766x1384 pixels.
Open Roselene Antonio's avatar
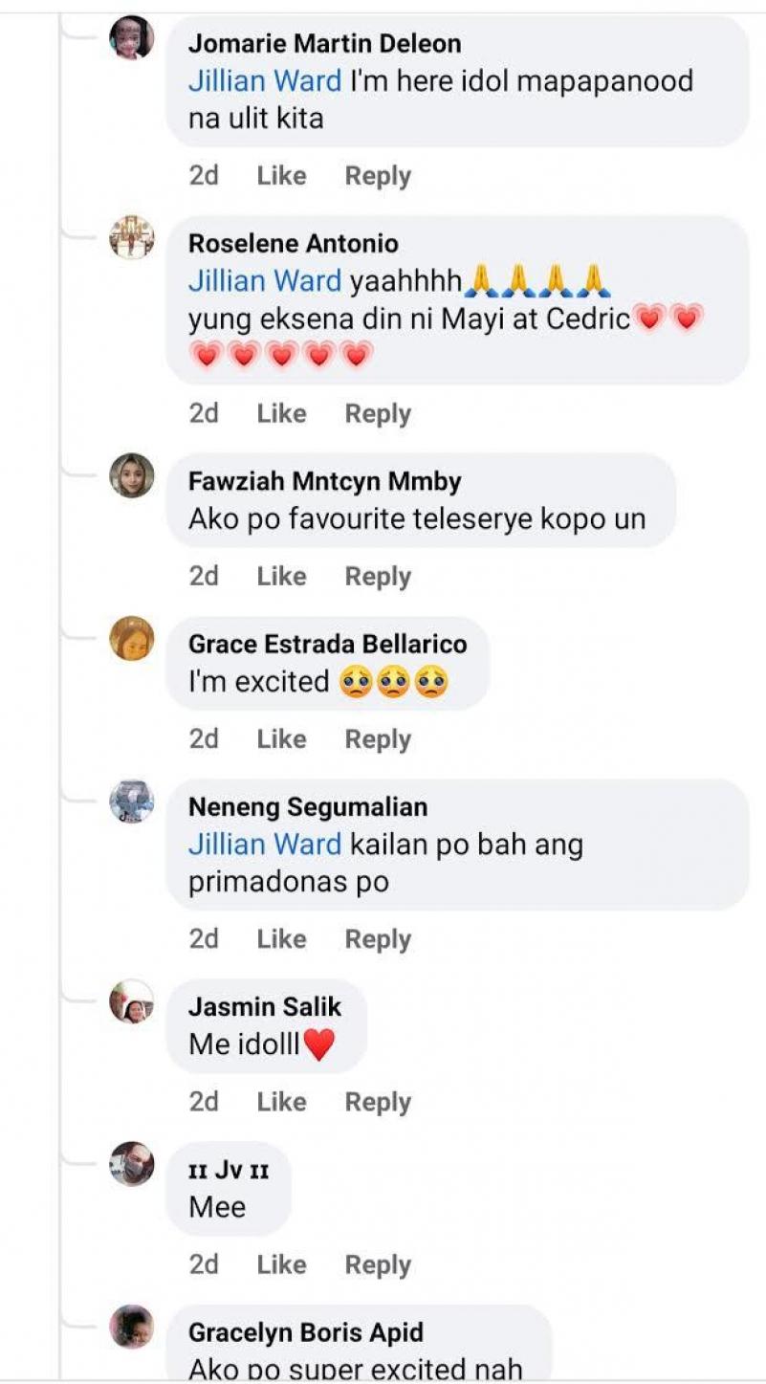point(131,237)
